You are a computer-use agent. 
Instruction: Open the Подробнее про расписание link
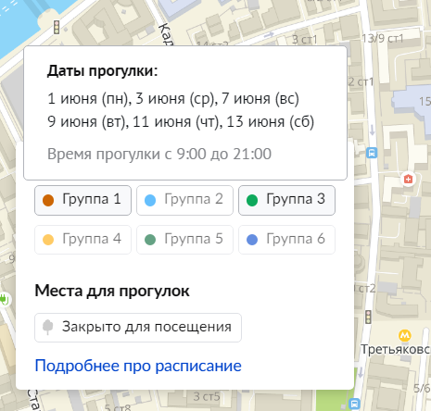(x=138, y=366)
